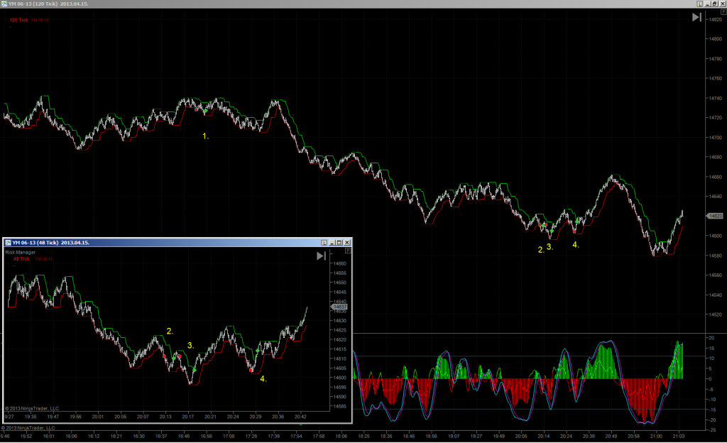This screenshot has height=443, width=727.
Task: Click the red '48 Tick' series label
Action: click(x=21, y=258)
